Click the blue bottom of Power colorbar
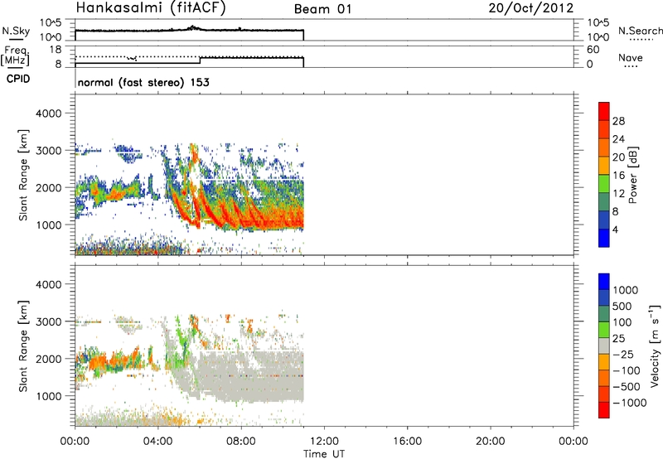This screenshot has width=663, height=459. tap(604, 238)
